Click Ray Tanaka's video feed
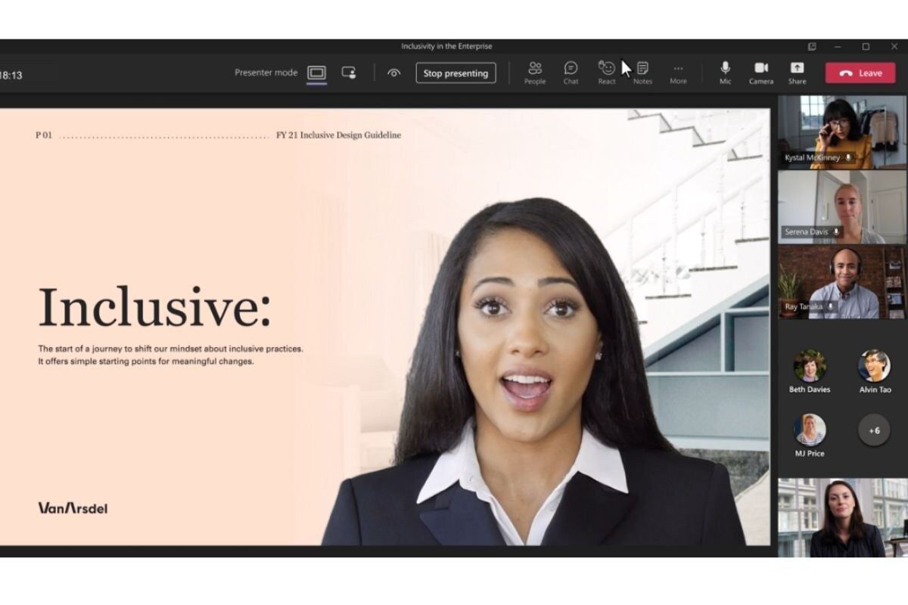 (x=841, y=281)
